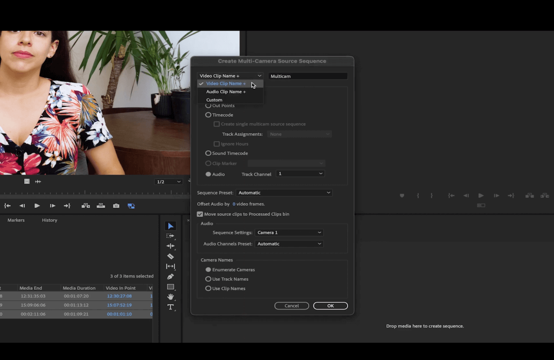Image resolution: width=554 pixels, height=360 pixels.
Task: Switch to the Markers tab
Action: tap(16, 220)
